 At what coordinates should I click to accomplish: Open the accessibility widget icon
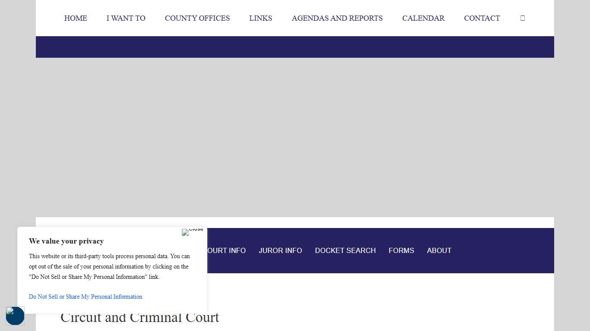[15, 316]
